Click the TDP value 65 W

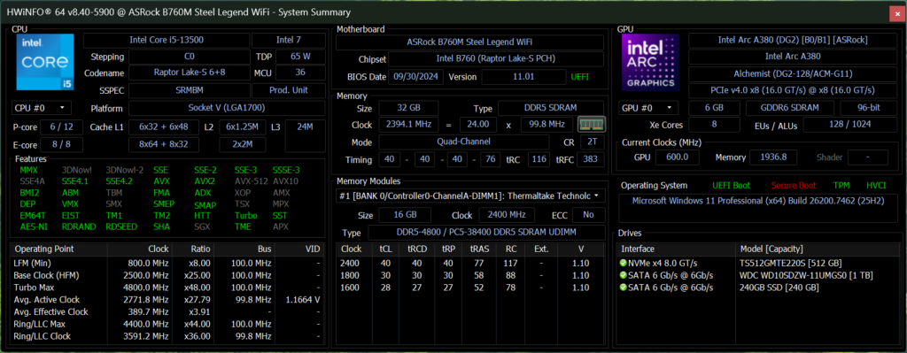pos(301,58)
